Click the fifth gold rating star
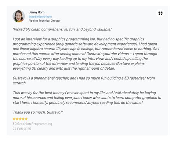Screen dimensions: 174x142 (26, 119)
